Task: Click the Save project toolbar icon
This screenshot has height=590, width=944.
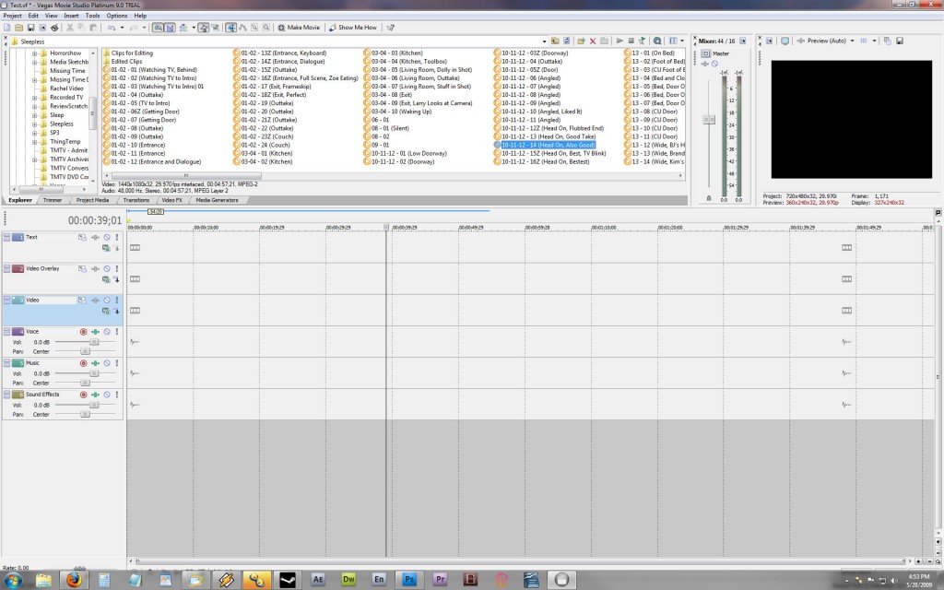Action: tap(32, 28)
